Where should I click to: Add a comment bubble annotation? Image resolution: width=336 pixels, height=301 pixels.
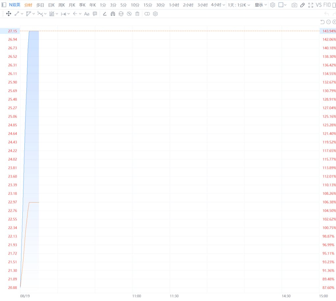pos(95,14)
